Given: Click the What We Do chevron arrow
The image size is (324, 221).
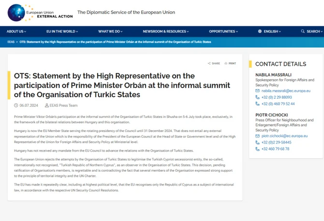Looking at the screenshot, I should point(121,31).
